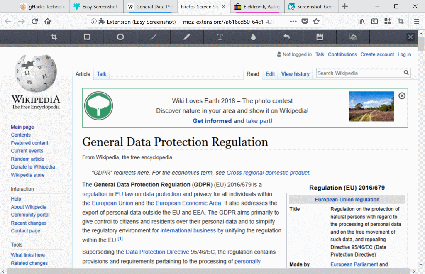Open Data Protection Directive link
Image resolution: width=425 pixels, height=274 pixels.
157,252
